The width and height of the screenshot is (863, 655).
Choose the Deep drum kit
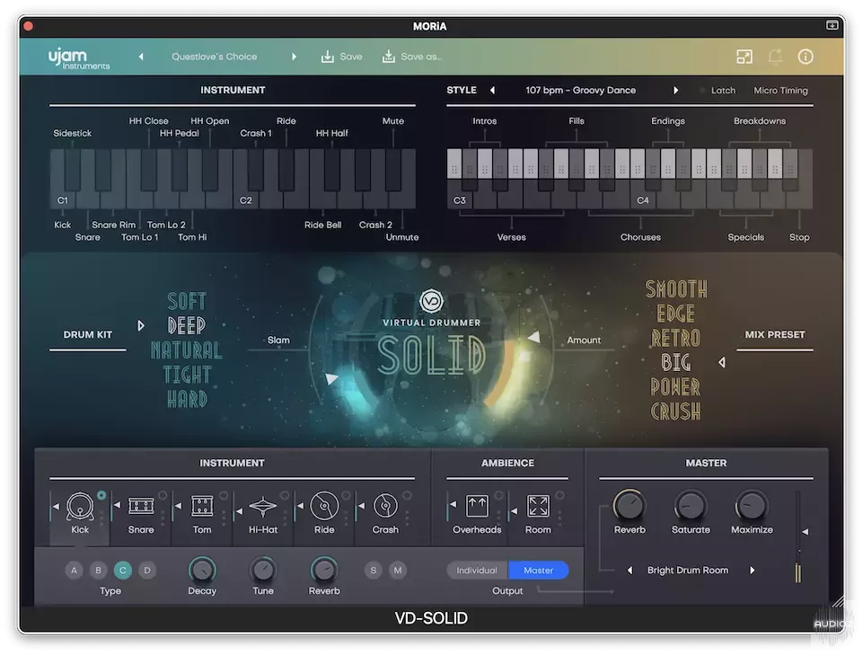point(187,325)
